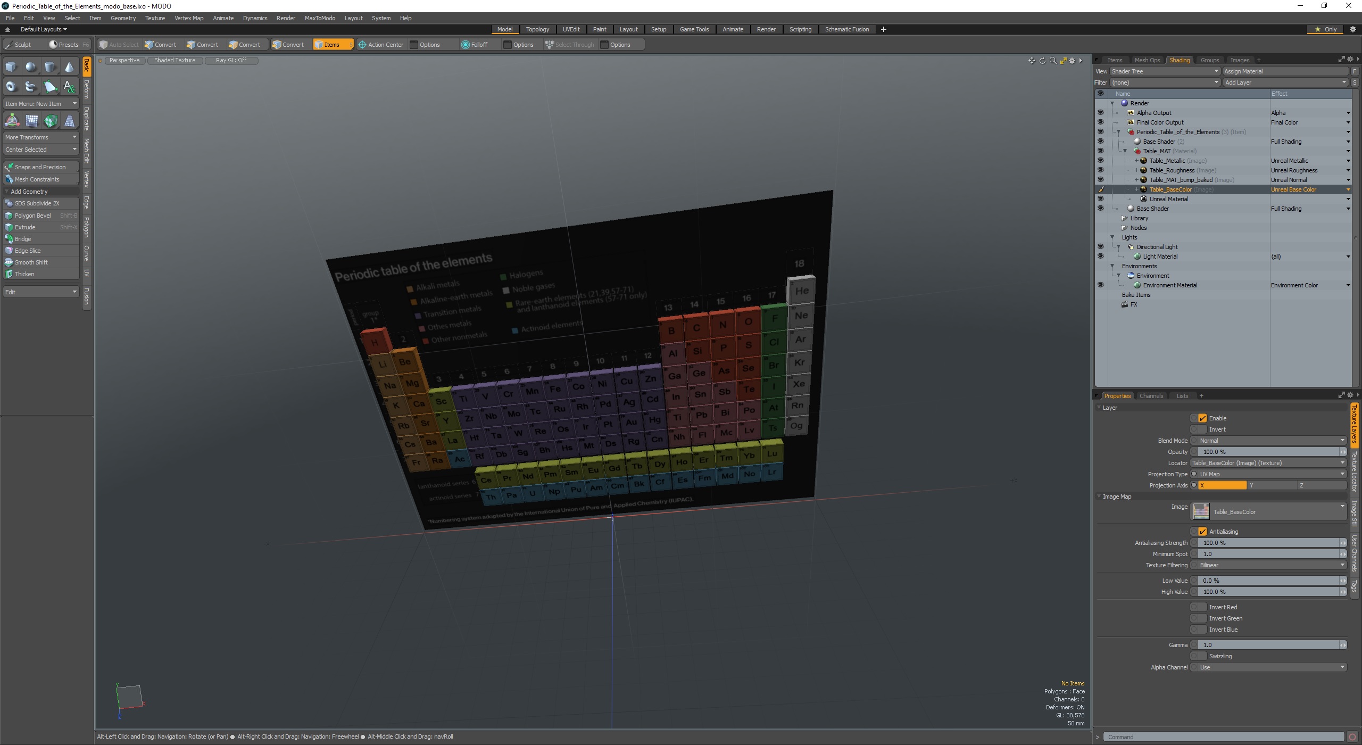Activate the Transform tool icon
The image size is (1362, 745).
tap(11, 121)
